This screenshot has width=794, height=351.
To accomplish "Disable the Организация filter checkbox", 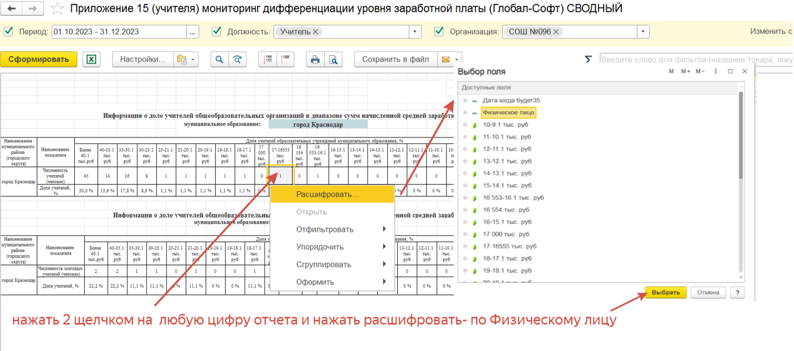I will click(439, 31).
